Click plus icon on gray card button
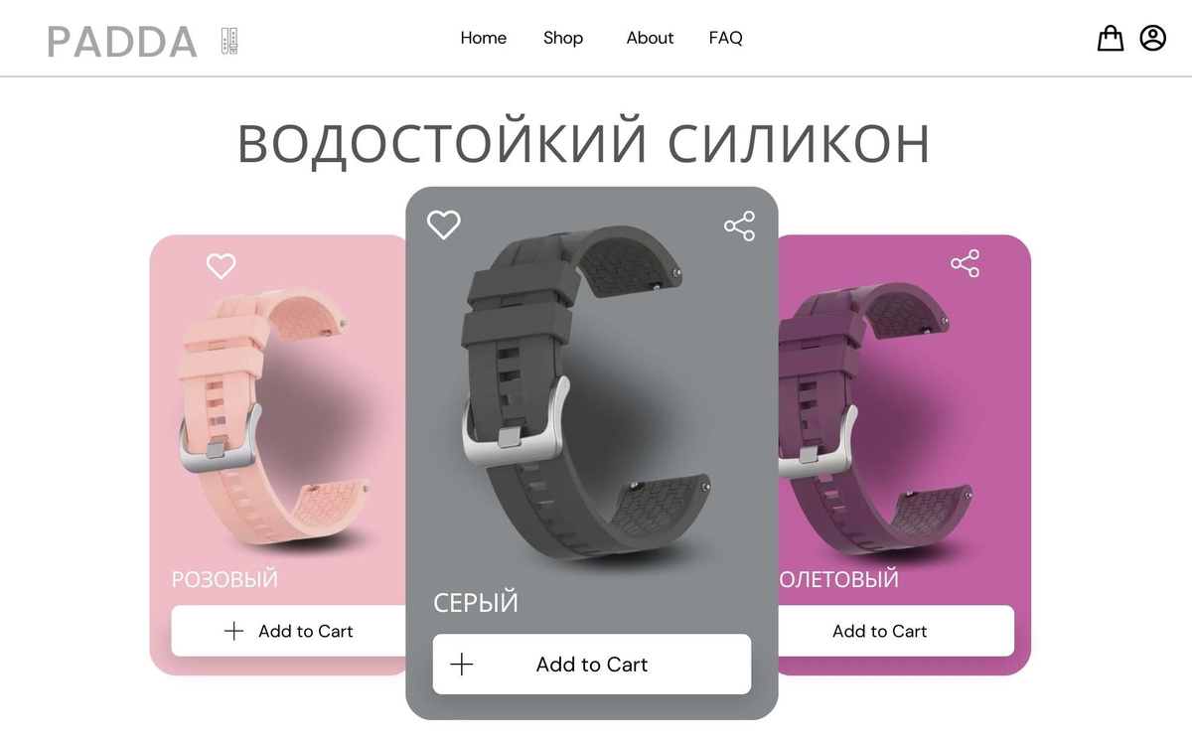1192x745 pixels. (462, 665)
